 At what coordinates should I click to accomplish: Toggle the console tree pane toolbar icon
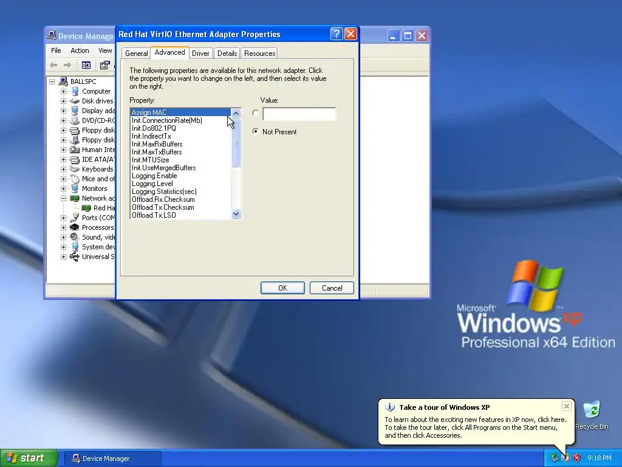pyautogui.click(x=86, y=65)
